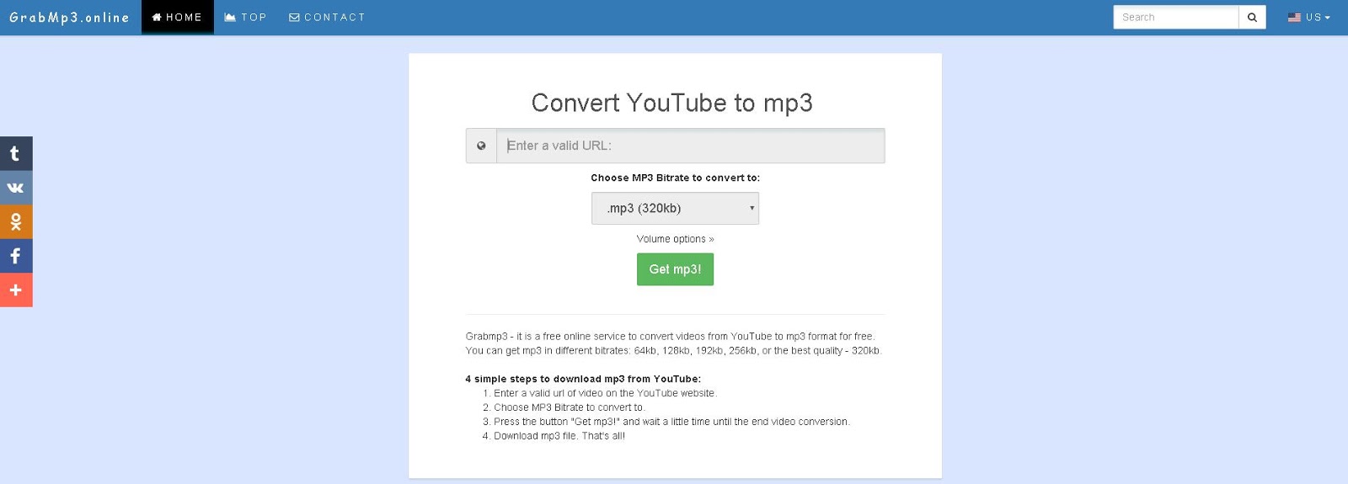Screen dimensions: 1348x484
Task: Click the heading Convert YouTube to mp3
Action: tap(672, 103)
